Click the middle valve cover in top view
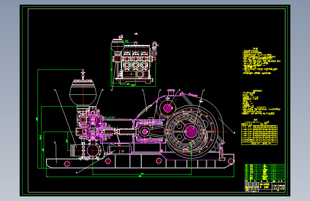310x201 pixels. click(136, 65)
